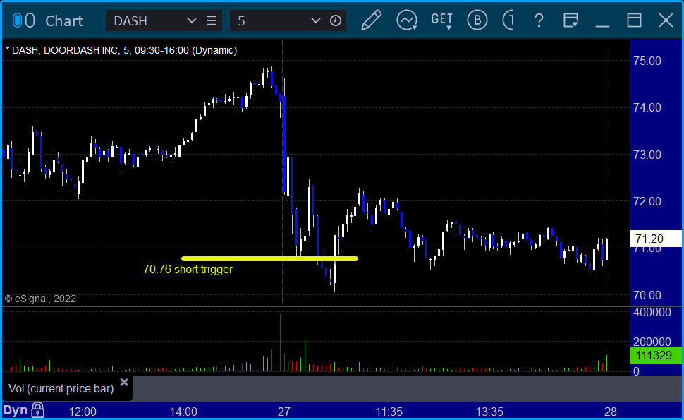Viewport: 684px width, 420px height.
Task: Open the studies chart-line icon
Action: pyautogui.click(x=407, y=20)
